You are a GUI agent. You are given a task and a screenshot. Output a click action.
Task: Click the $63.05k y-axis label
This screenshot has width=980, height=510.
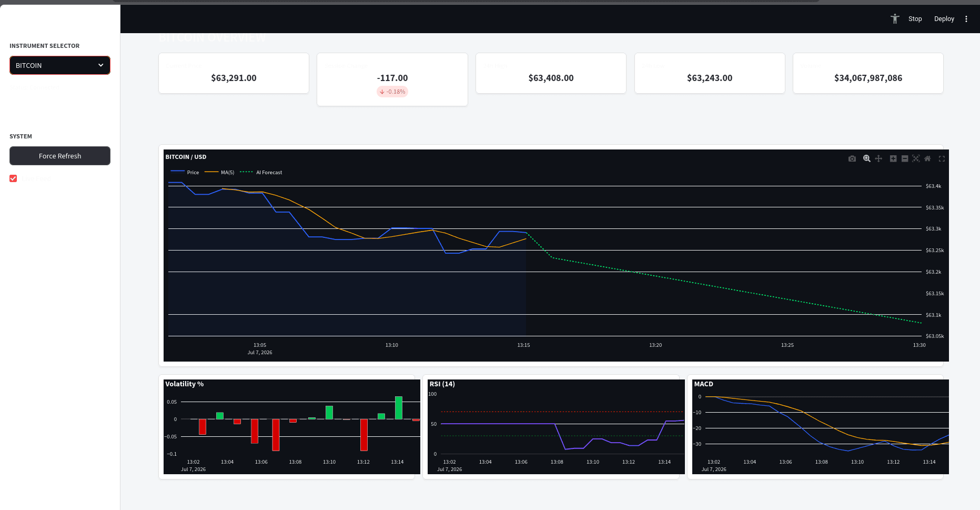[935, 336]
